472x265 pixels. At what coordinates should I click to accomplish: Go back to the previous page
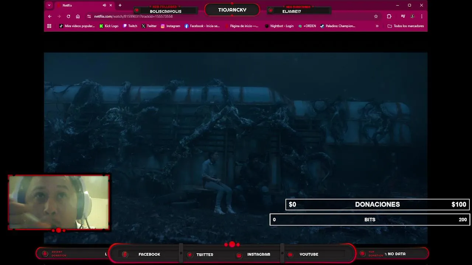click(50, 16)
